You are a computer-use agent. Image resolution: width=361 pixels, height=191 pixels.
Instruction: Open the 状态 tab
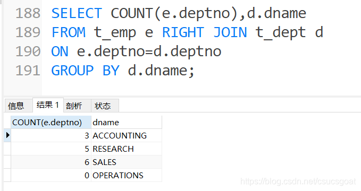pyautogui.click(x=105, y=106)
